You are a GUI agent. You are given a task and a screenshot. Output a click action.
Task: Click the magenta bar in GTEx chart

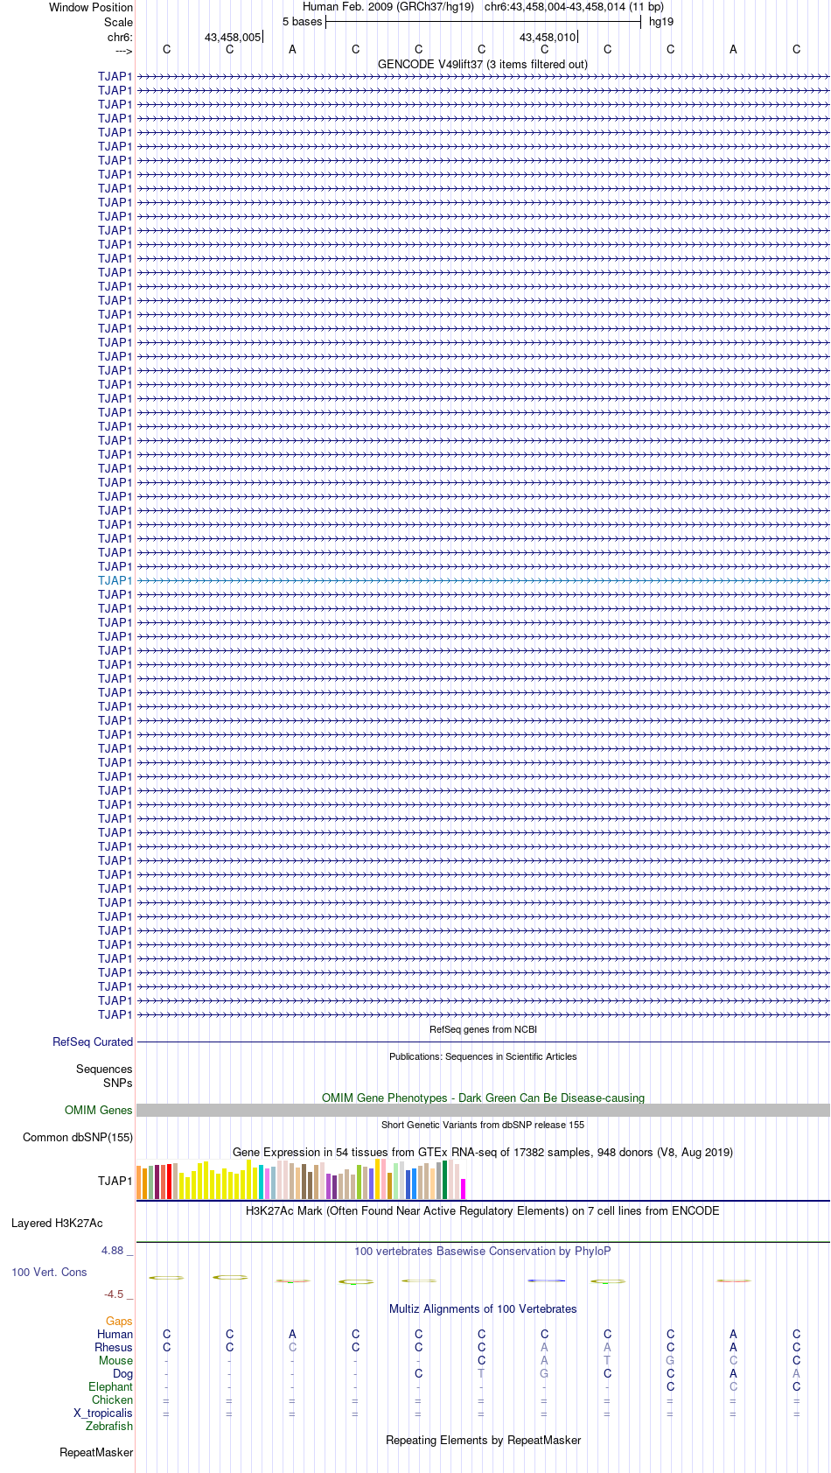[464, 1189]
